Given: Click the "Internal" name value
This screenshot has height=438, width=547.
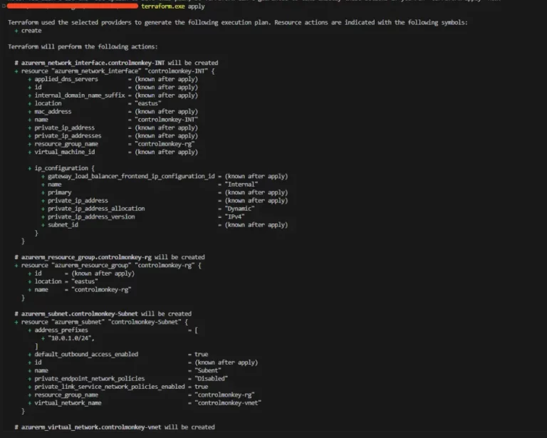Looking at the screenshot, I should point(241,184).
